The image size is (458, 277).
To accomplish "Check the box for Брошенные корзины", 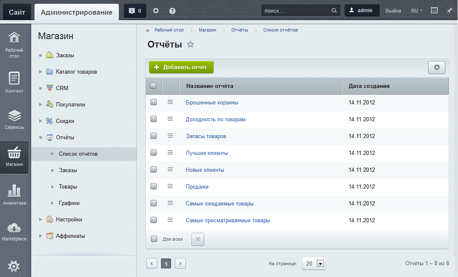I will tap(153, 102).
